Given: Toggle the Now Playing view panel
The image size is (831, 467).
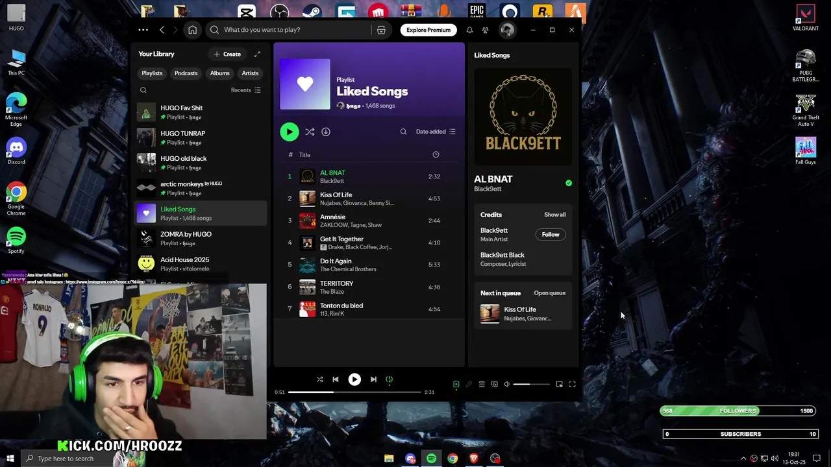Looking at the screenshot, I should click(456, 385).
